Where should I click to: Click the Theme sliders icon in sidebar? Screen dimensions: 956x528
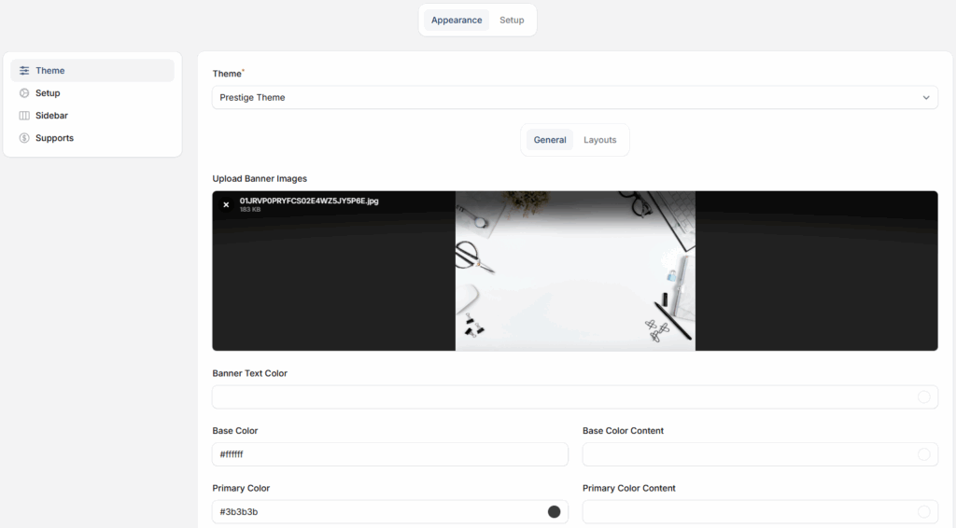click(x=24, y=71)
